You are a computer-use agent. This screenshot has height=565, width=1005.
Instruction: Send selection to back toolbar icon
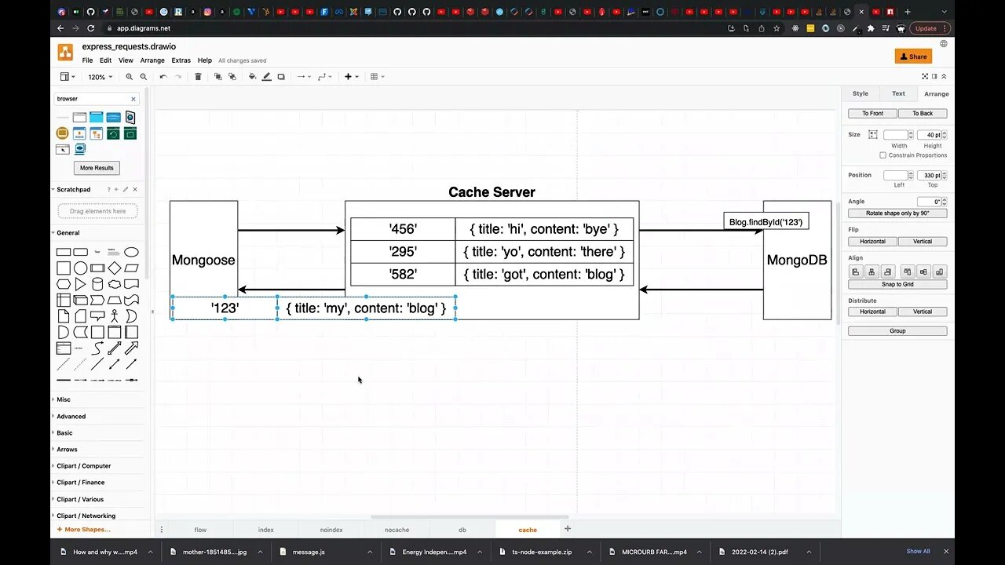pos(232,77)
